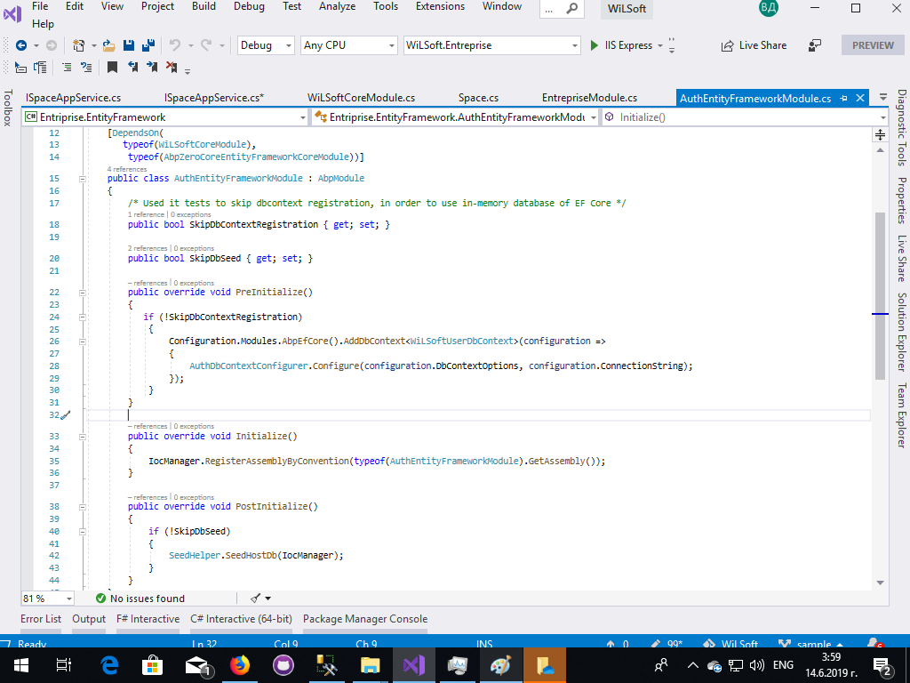
Task: Collapse the PostInitialize method outline on line 38
Action: tap(83, 507)
